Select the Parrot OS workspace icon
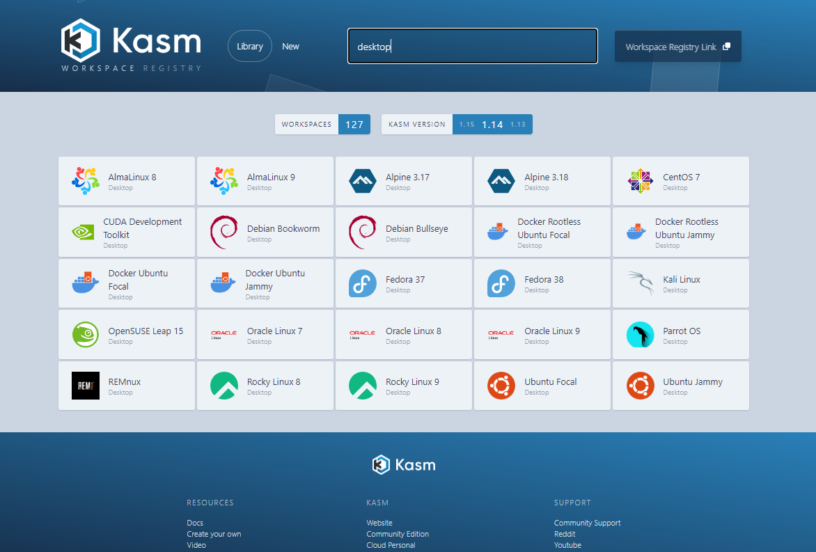 [640, 334]
